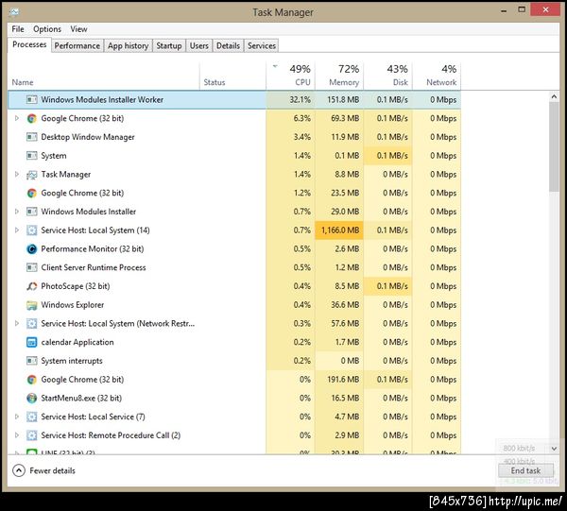The height and width of the screenshot is (511, 567).
Task: Click the 32.1% CPU value
Action: pyautogui.click(x=300, y=99)
